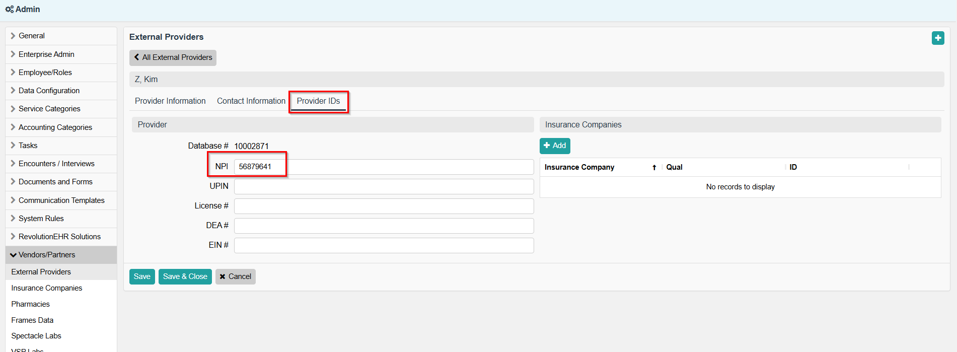Click the Admin gears icon
Screen dimensions: 957x352
[9, 9]
